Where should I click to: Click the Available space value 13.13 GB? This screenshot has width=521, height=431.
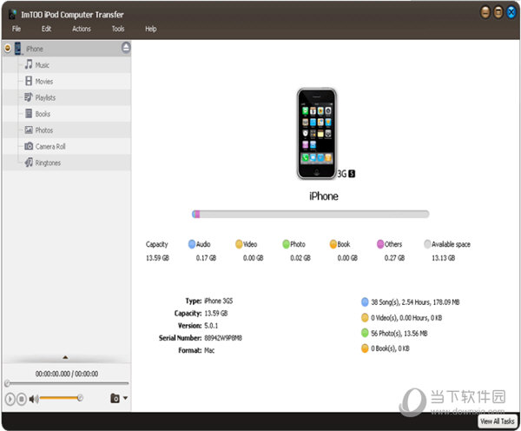[443, 258]
